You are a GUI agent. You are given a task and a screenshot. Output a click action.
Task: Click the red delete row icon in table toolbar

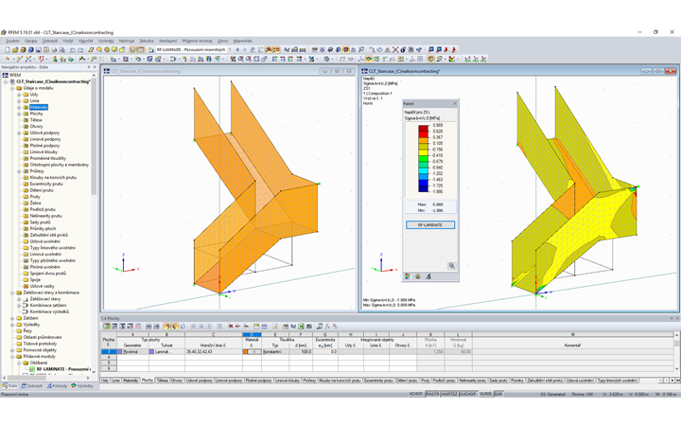[231, 326]
